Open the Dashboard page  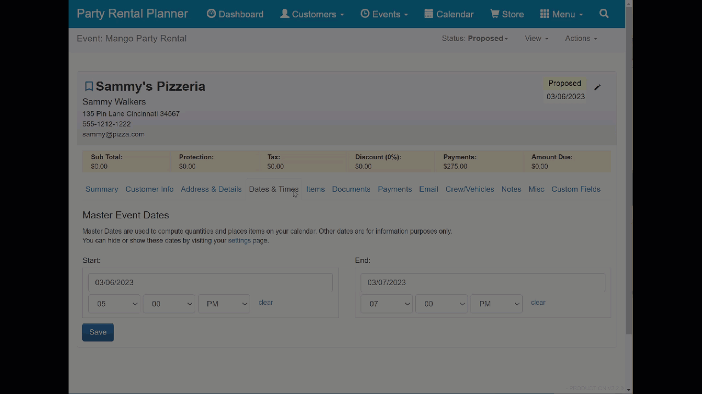tap(235, 14)
